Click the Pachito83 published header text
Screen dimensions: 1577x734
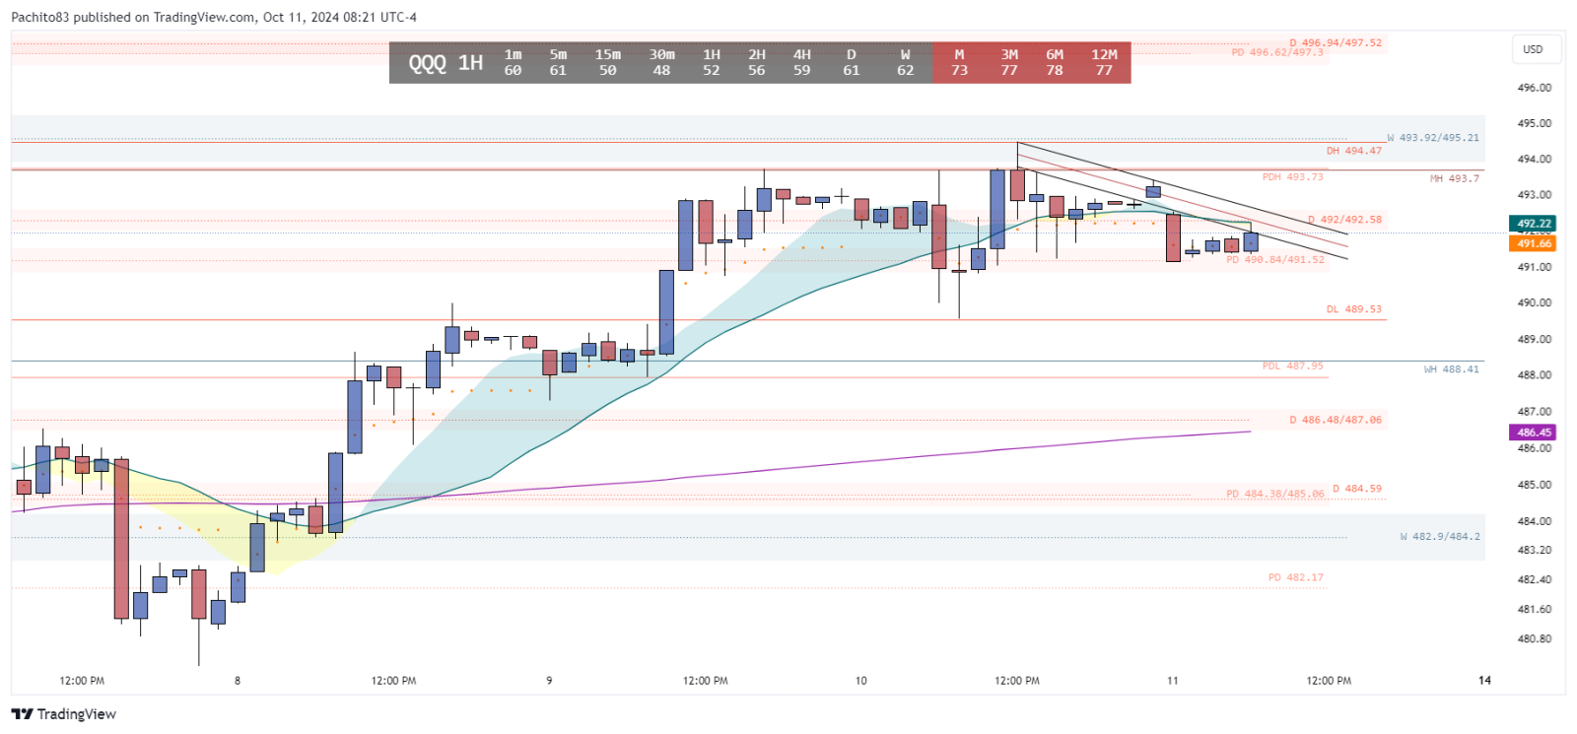214,17
